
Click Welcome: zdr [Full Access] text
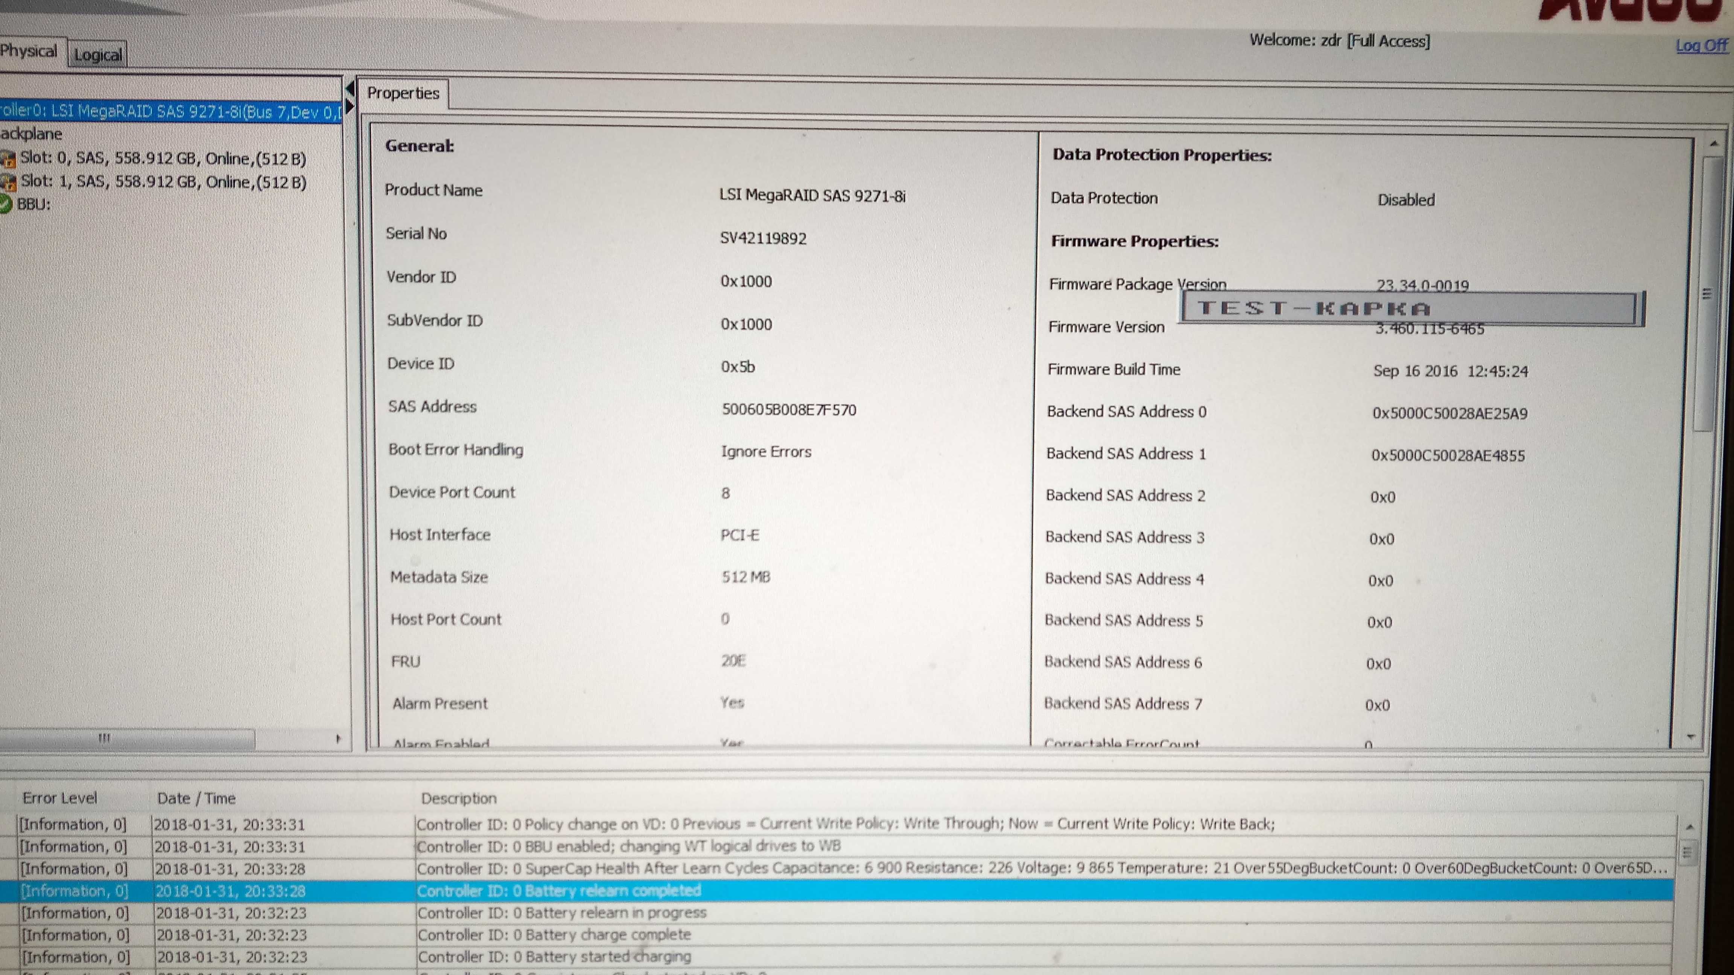coord(1340,41)
